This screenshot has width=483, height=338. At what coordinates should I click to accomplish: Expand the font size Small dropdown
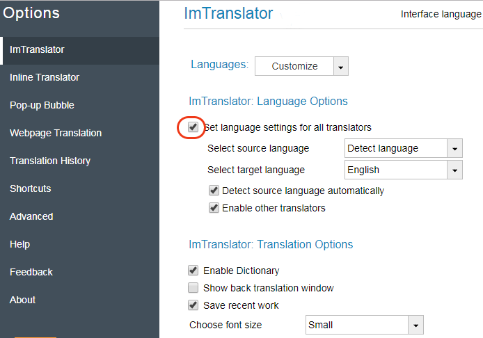point(415,325)
